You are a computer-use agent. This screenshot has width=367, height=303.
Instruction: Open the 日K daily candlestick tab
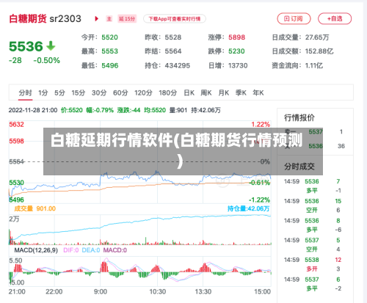coord(189,92)
